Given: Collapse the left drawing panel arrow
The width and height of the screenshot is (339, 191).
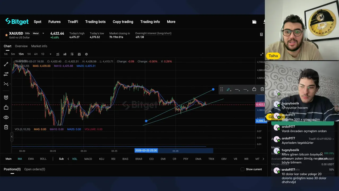Looking at the screenshot, I should (12, 137).
